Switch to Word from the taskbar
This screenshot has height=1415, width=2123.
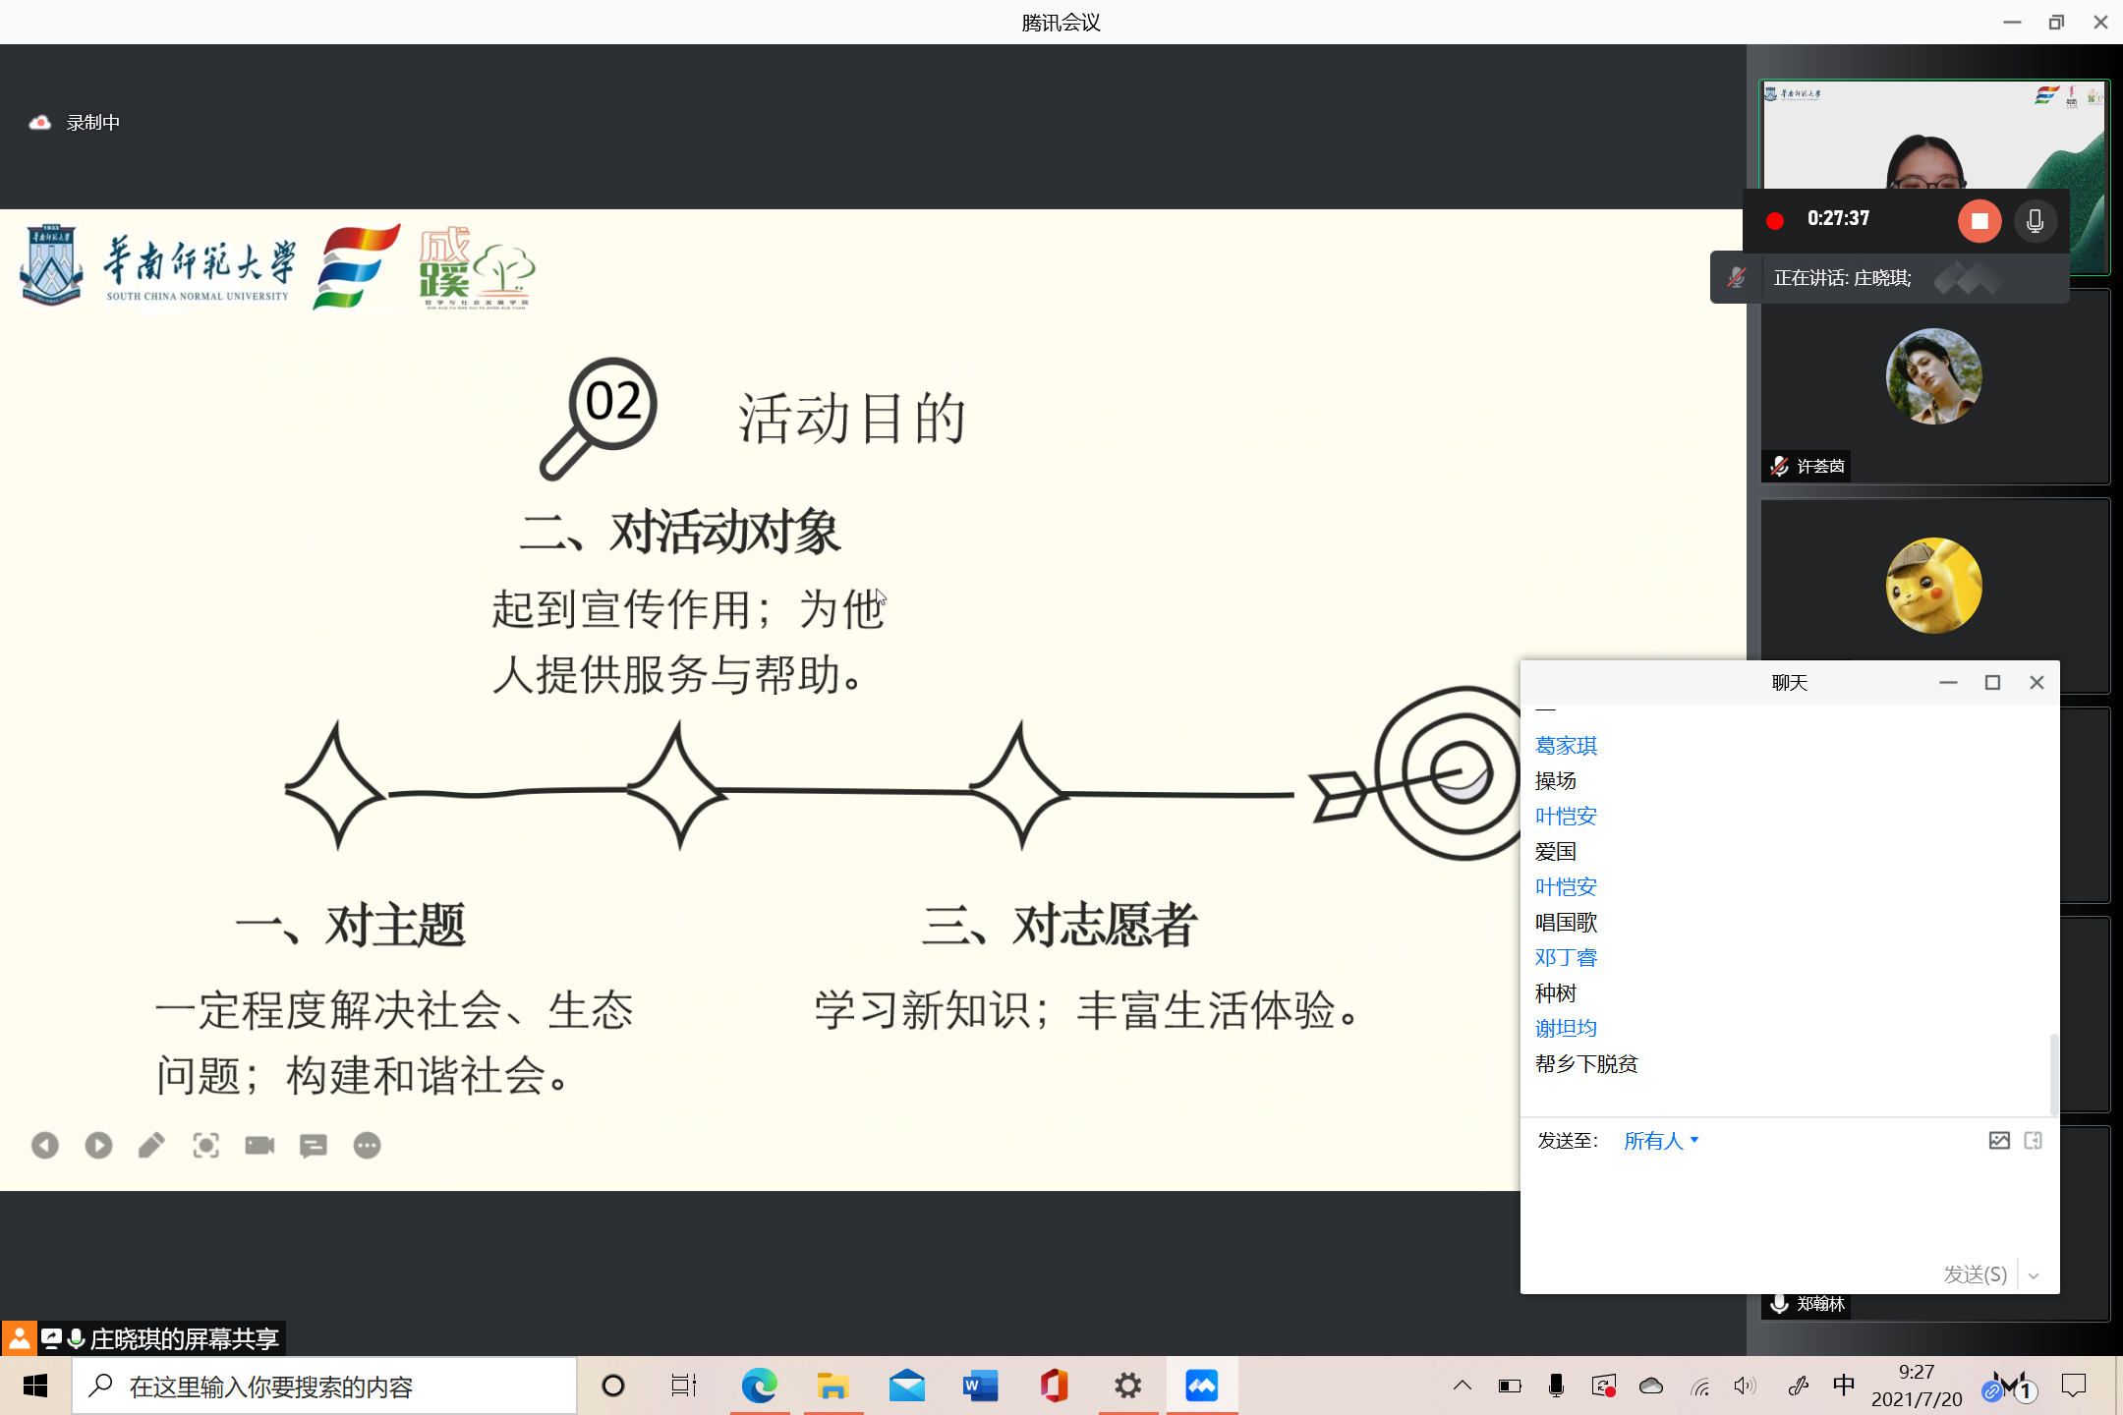click(x=980, y=1387)
